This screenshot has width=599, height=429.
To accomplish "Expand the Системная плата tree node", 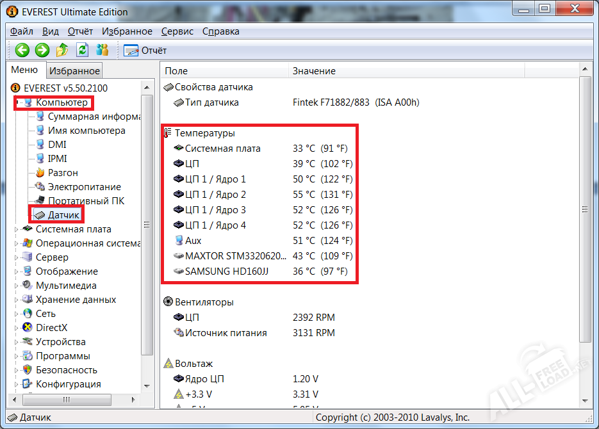I will 17,229.
